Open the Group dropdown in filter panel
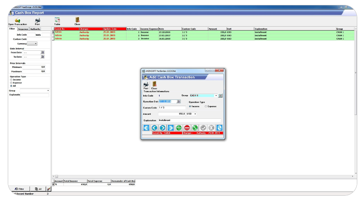The height and width of the screenshot is (199, 363). coord(48,90)
